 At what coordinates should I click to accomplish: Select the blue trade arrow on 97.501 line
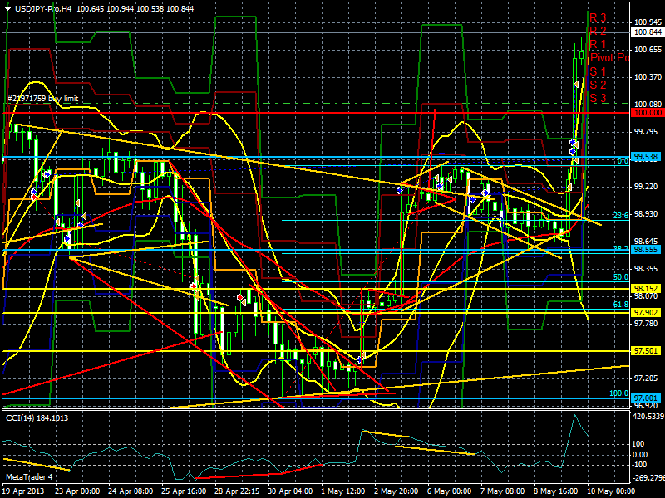[x=360, y=359]
